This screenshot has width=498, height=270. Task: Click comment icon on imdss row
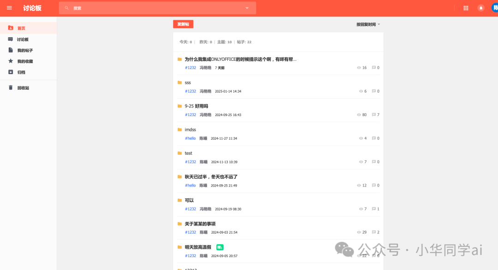point(374,138)
